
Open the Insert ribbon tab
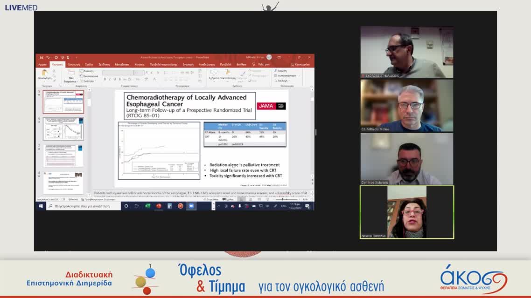(x=73, y=64)
